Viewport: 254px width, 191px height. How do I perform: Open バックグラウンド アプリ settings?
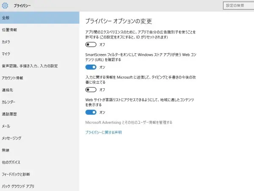40,186
